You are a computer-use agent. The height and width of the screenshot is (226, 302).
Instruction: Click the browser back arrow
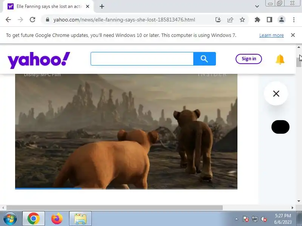click(x=8, y=20)
